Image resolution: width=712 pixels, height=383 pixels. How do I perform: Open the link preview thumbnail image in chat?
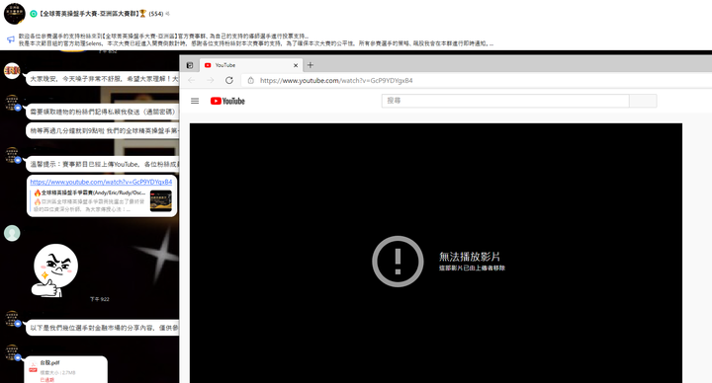coord(161,201)
